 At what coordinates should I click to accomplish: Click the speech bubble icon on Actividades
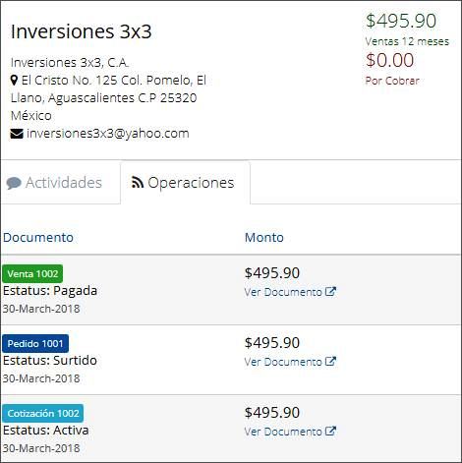[14, 183]
